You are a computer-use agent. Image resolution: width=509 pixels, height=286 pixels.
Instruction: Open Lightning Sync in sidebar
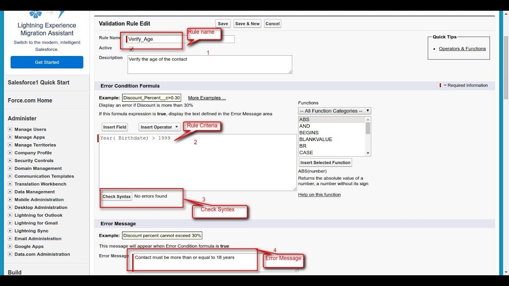(x=31, y=231)
